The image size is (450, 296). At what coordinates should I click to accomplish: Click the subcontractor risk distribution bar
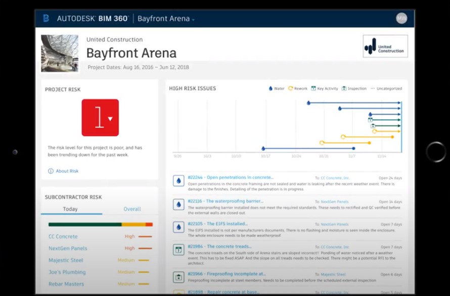(101, 225)
